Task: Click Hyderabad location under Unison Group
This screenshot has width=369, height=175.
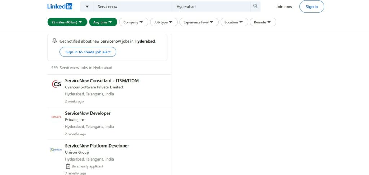Action: (89, 159)
